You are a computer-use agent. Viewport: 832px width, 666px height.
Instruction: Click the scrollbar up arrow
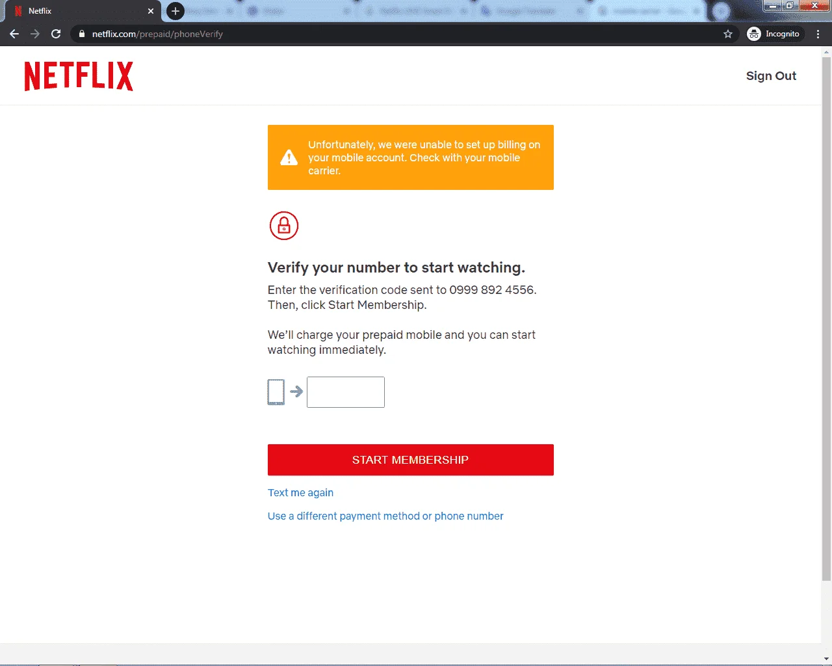click(826, 51)
